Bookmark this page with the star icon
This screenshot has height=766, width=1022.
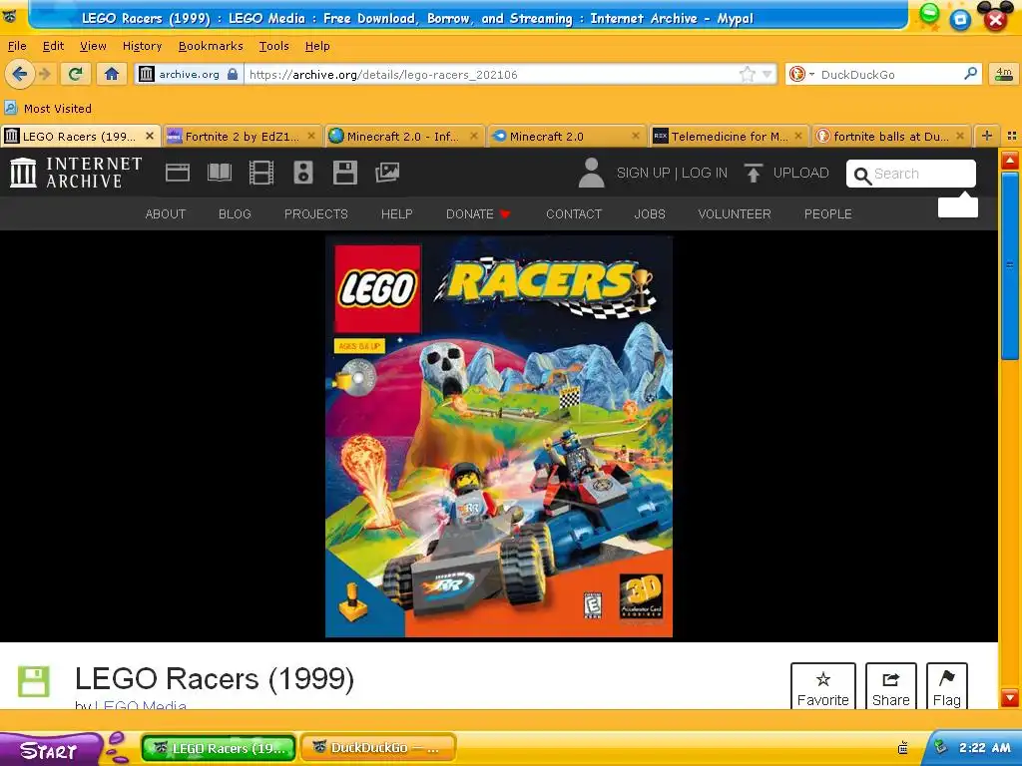click(747, 74)
